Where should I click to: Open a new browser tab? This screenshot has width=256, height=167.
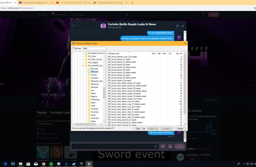[x=132, y=3]
